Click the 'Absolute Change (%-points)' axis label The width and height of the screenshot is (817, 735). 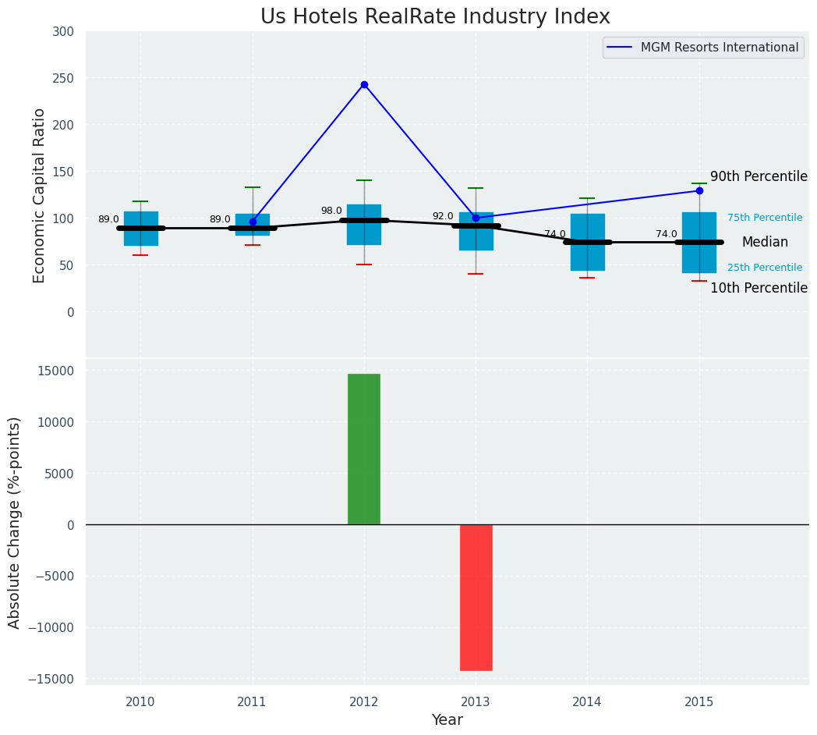[15, 522]
